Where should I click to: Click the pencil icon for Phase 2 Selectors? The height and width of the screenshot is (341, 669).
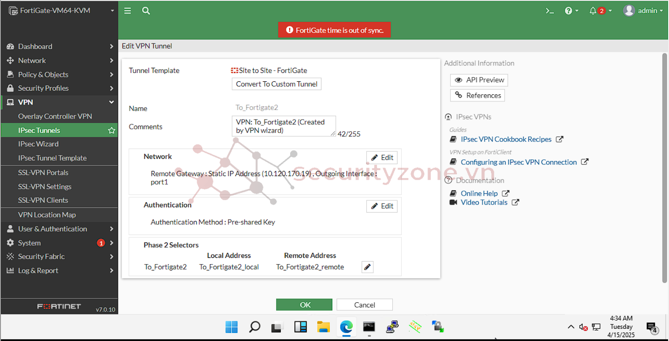coord(367,267)
